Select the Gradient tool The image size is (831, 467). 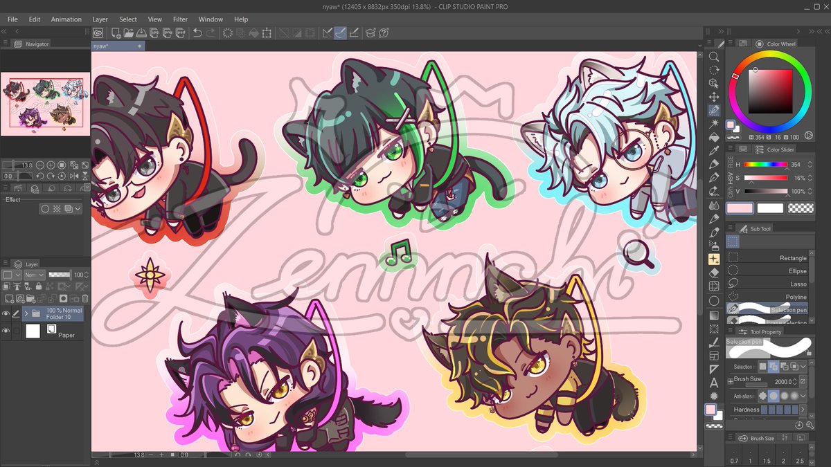coord(714,315)
